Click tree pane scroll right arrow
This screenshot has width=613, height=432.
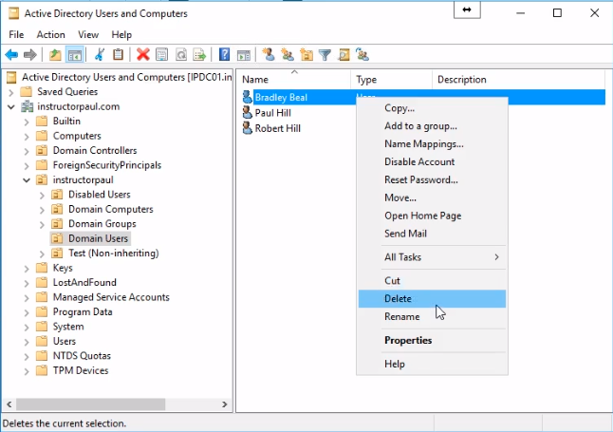pos(224,404)
